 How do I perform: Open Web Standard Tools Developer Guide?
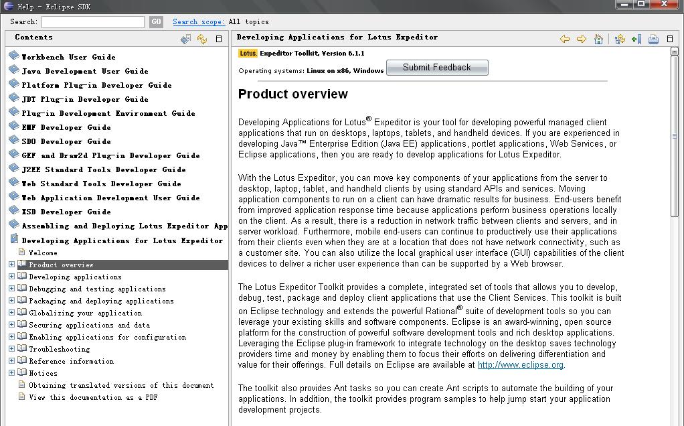(101, 184)
